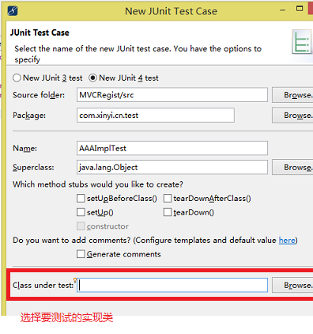Click the 'Source folder:' label

coord(39,95)
